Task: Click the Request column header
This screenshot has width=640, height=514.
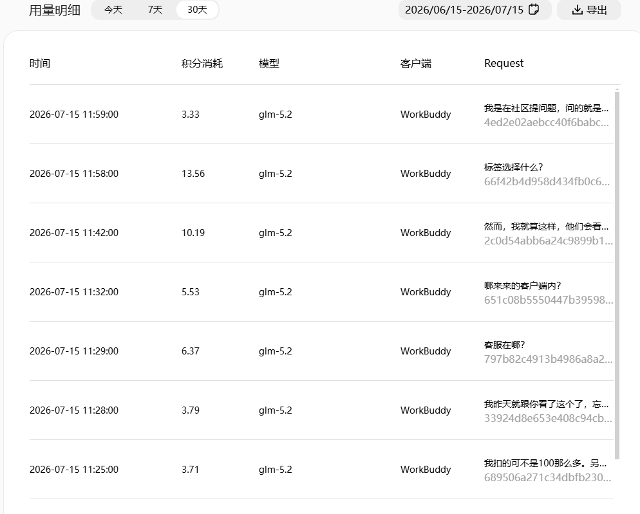Action: tap(504, 63)
